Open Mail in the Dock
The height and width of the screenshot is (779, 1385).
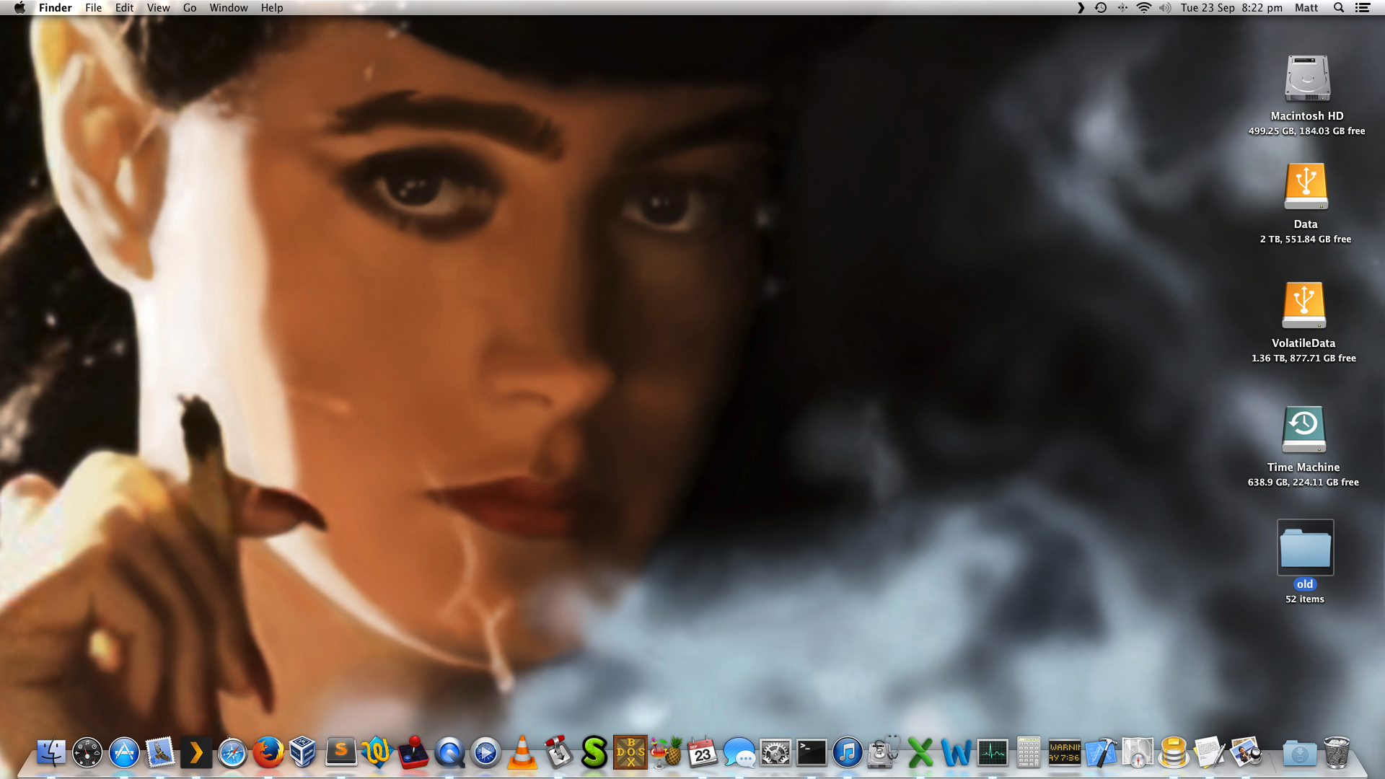(x=160, y=753)
